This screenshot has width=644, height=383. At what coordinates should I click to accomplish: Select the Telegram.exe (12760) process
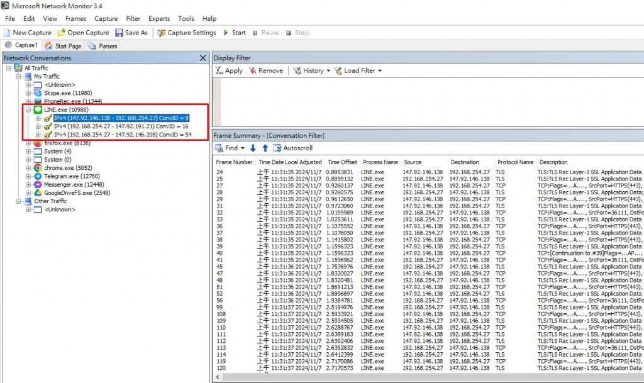[72, 176]
